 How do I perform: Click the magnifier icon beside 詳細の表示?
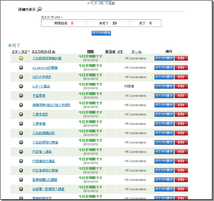click(x=39, y=9)
